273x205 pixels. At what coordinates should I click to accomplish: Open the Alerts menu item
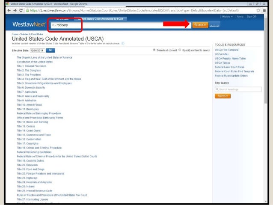coord(240,17)
